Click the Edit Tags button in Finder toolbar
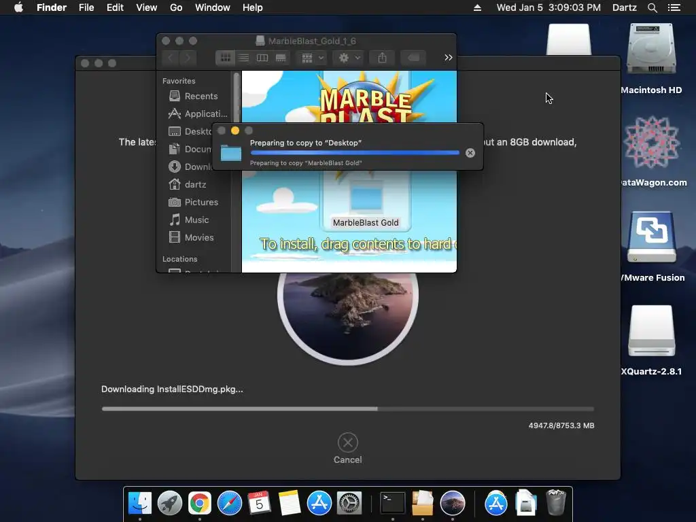The height and width of the screenshot is (522, 696). (413, 58)
